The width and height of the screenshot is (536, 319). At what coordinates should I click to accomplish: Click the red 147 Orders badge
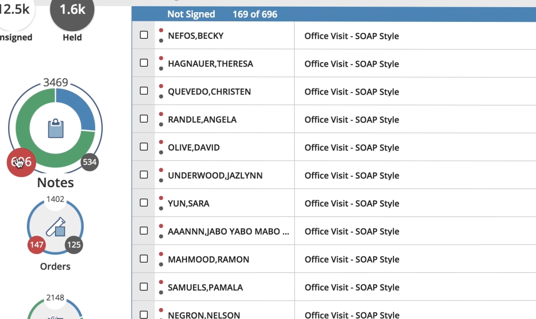(37, 245)
